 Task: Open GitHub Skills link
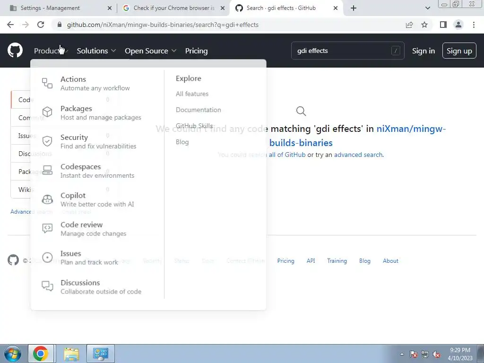[194, 126]
